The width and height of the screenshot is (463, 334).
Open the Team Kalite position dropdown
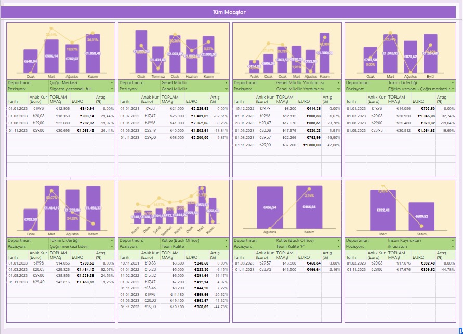pos(226,247)
